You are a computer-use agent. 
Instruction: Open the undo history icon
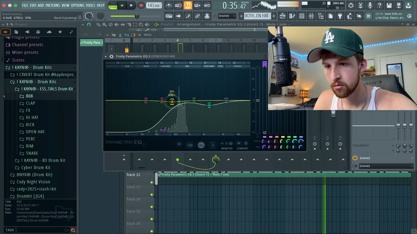(351, 5)
